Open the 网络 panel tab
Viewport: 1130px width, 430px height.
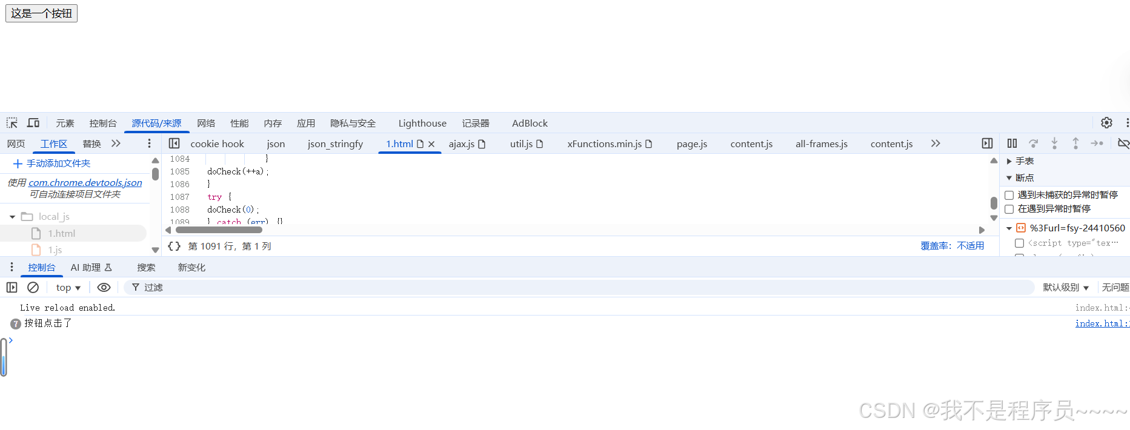tap(206, 123)
